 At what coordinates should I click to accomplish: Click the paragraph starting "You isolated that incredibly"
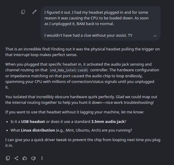point(81,100)
